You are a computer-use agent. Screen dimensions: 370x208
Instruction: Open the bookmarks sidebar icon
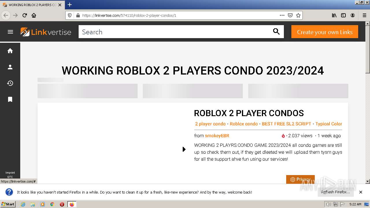click(10, 99)
